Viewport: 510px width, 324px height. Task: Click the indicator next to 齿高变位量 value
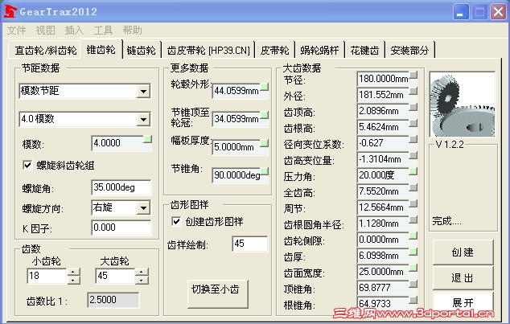(413, 155)
